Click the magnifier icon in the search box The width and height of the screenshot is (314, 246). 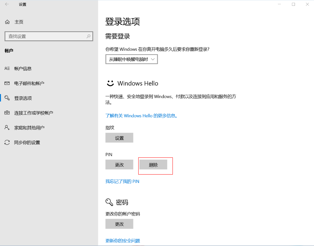point(89,37)
